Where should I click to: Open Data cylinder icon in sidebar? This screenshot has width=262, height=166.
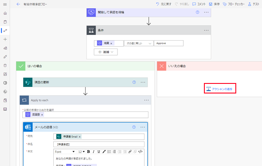point(5,66)
